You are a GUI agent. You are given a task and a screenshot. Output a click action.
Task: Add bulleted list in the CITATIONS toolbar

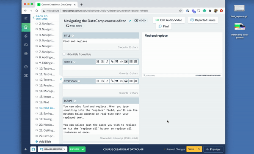pyautogui.click(x=131, y=81)
